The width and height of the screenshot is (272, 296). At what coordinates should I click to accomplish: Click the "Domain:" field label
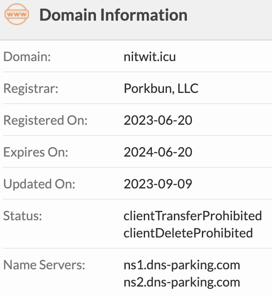coord(27,57)
